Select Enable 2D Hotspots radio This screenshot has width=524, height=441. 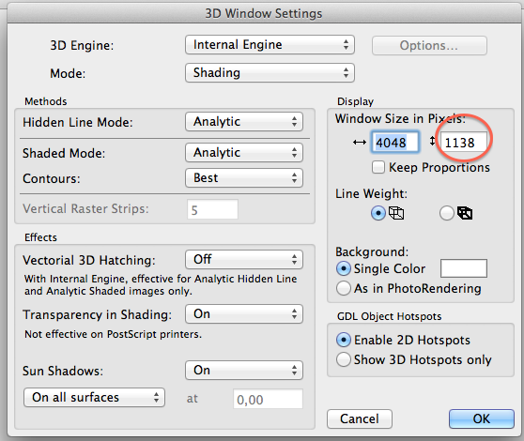[344, 340]
